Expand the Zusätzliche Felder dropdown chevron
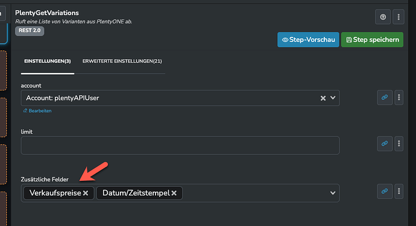Image resolution: width=416 pixels, height=226 pixels. click(x=333, y=193)
